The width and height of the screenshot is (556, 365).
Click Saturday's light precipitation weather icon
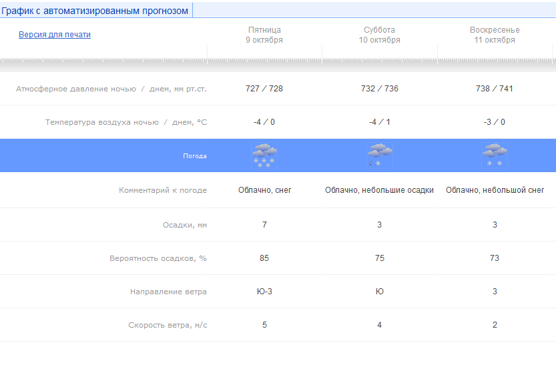(x=380, y=155)
